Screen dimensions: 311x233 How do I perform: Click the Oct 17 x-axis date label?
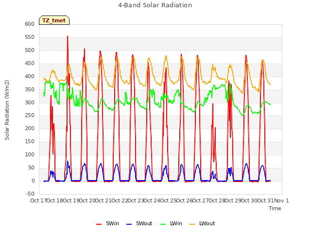click(x=38, y=200)
